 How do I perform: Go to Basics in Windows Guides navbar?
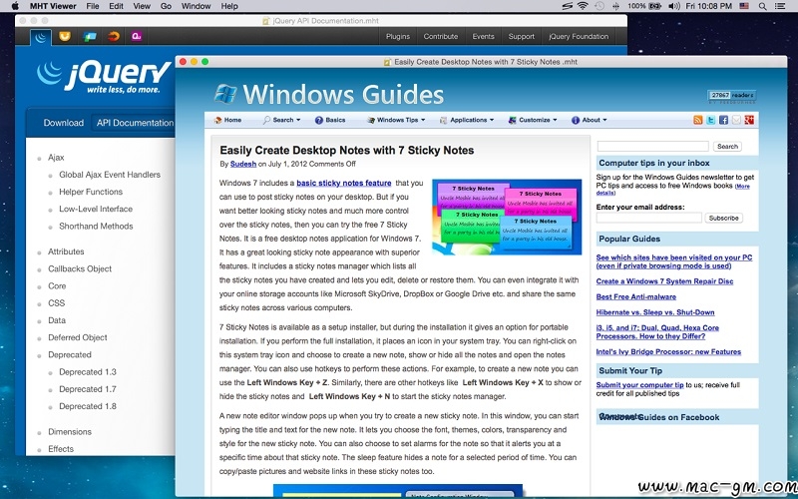point(330,120)
